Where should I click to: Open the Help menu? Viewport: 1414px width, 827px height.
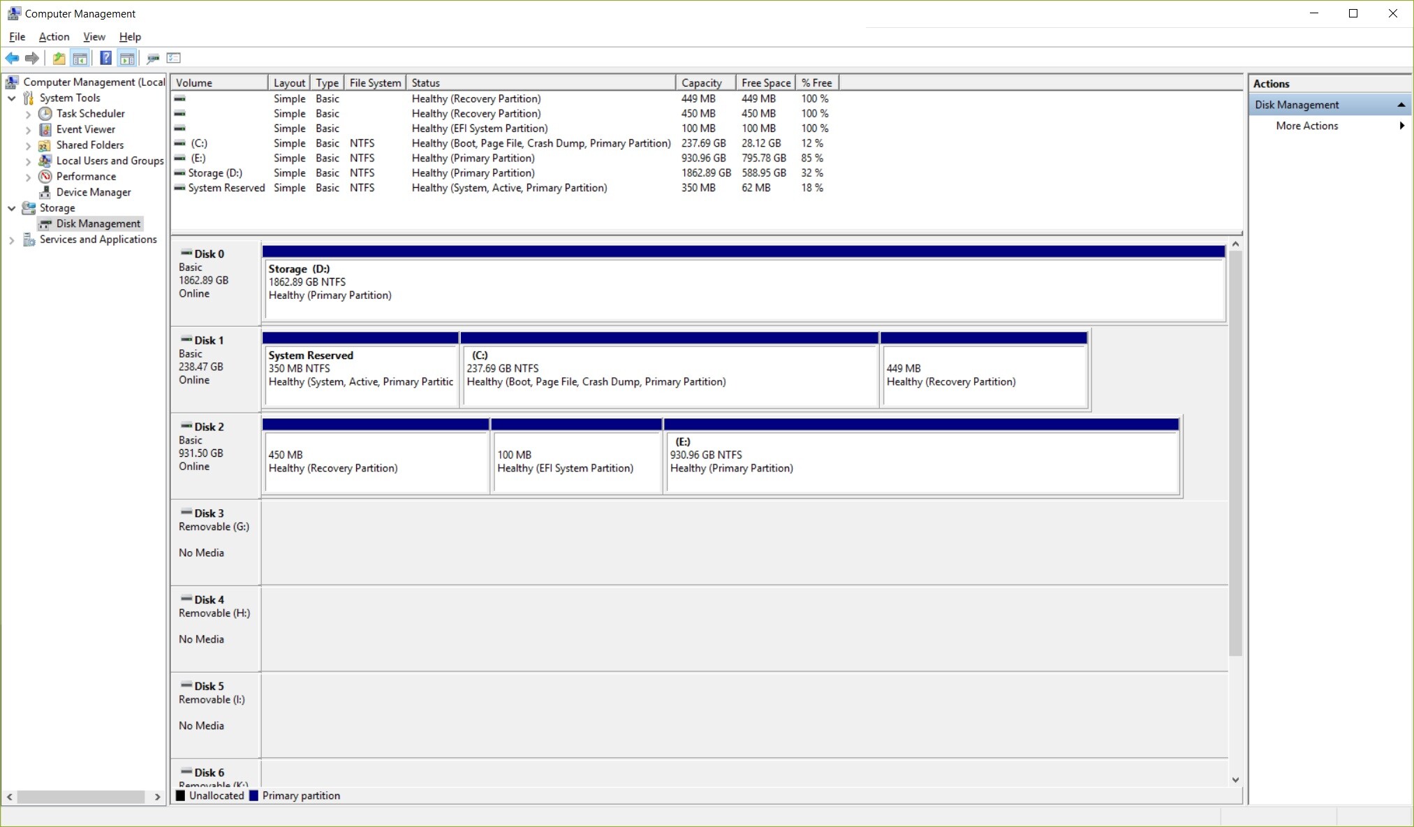coord(130,36)
